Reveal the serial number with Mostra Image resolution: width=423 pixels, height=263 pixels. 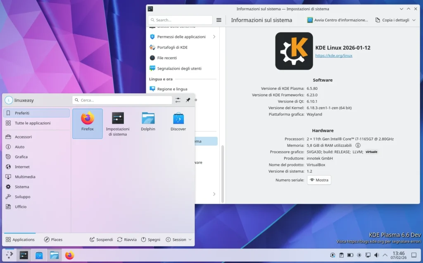click(319, 180)
